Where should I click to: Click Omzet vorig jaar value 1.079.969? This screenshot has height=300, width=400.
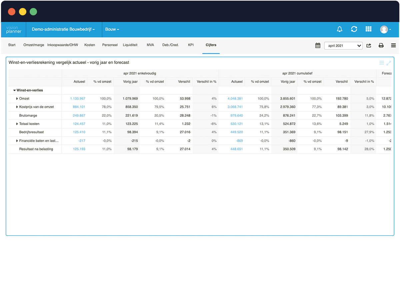130,99
